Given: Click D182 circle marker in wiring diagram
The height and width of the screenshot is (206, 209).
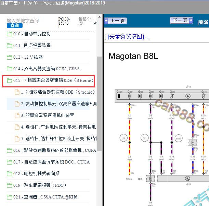Looking at the screenshot, I should tap(179, 138).
